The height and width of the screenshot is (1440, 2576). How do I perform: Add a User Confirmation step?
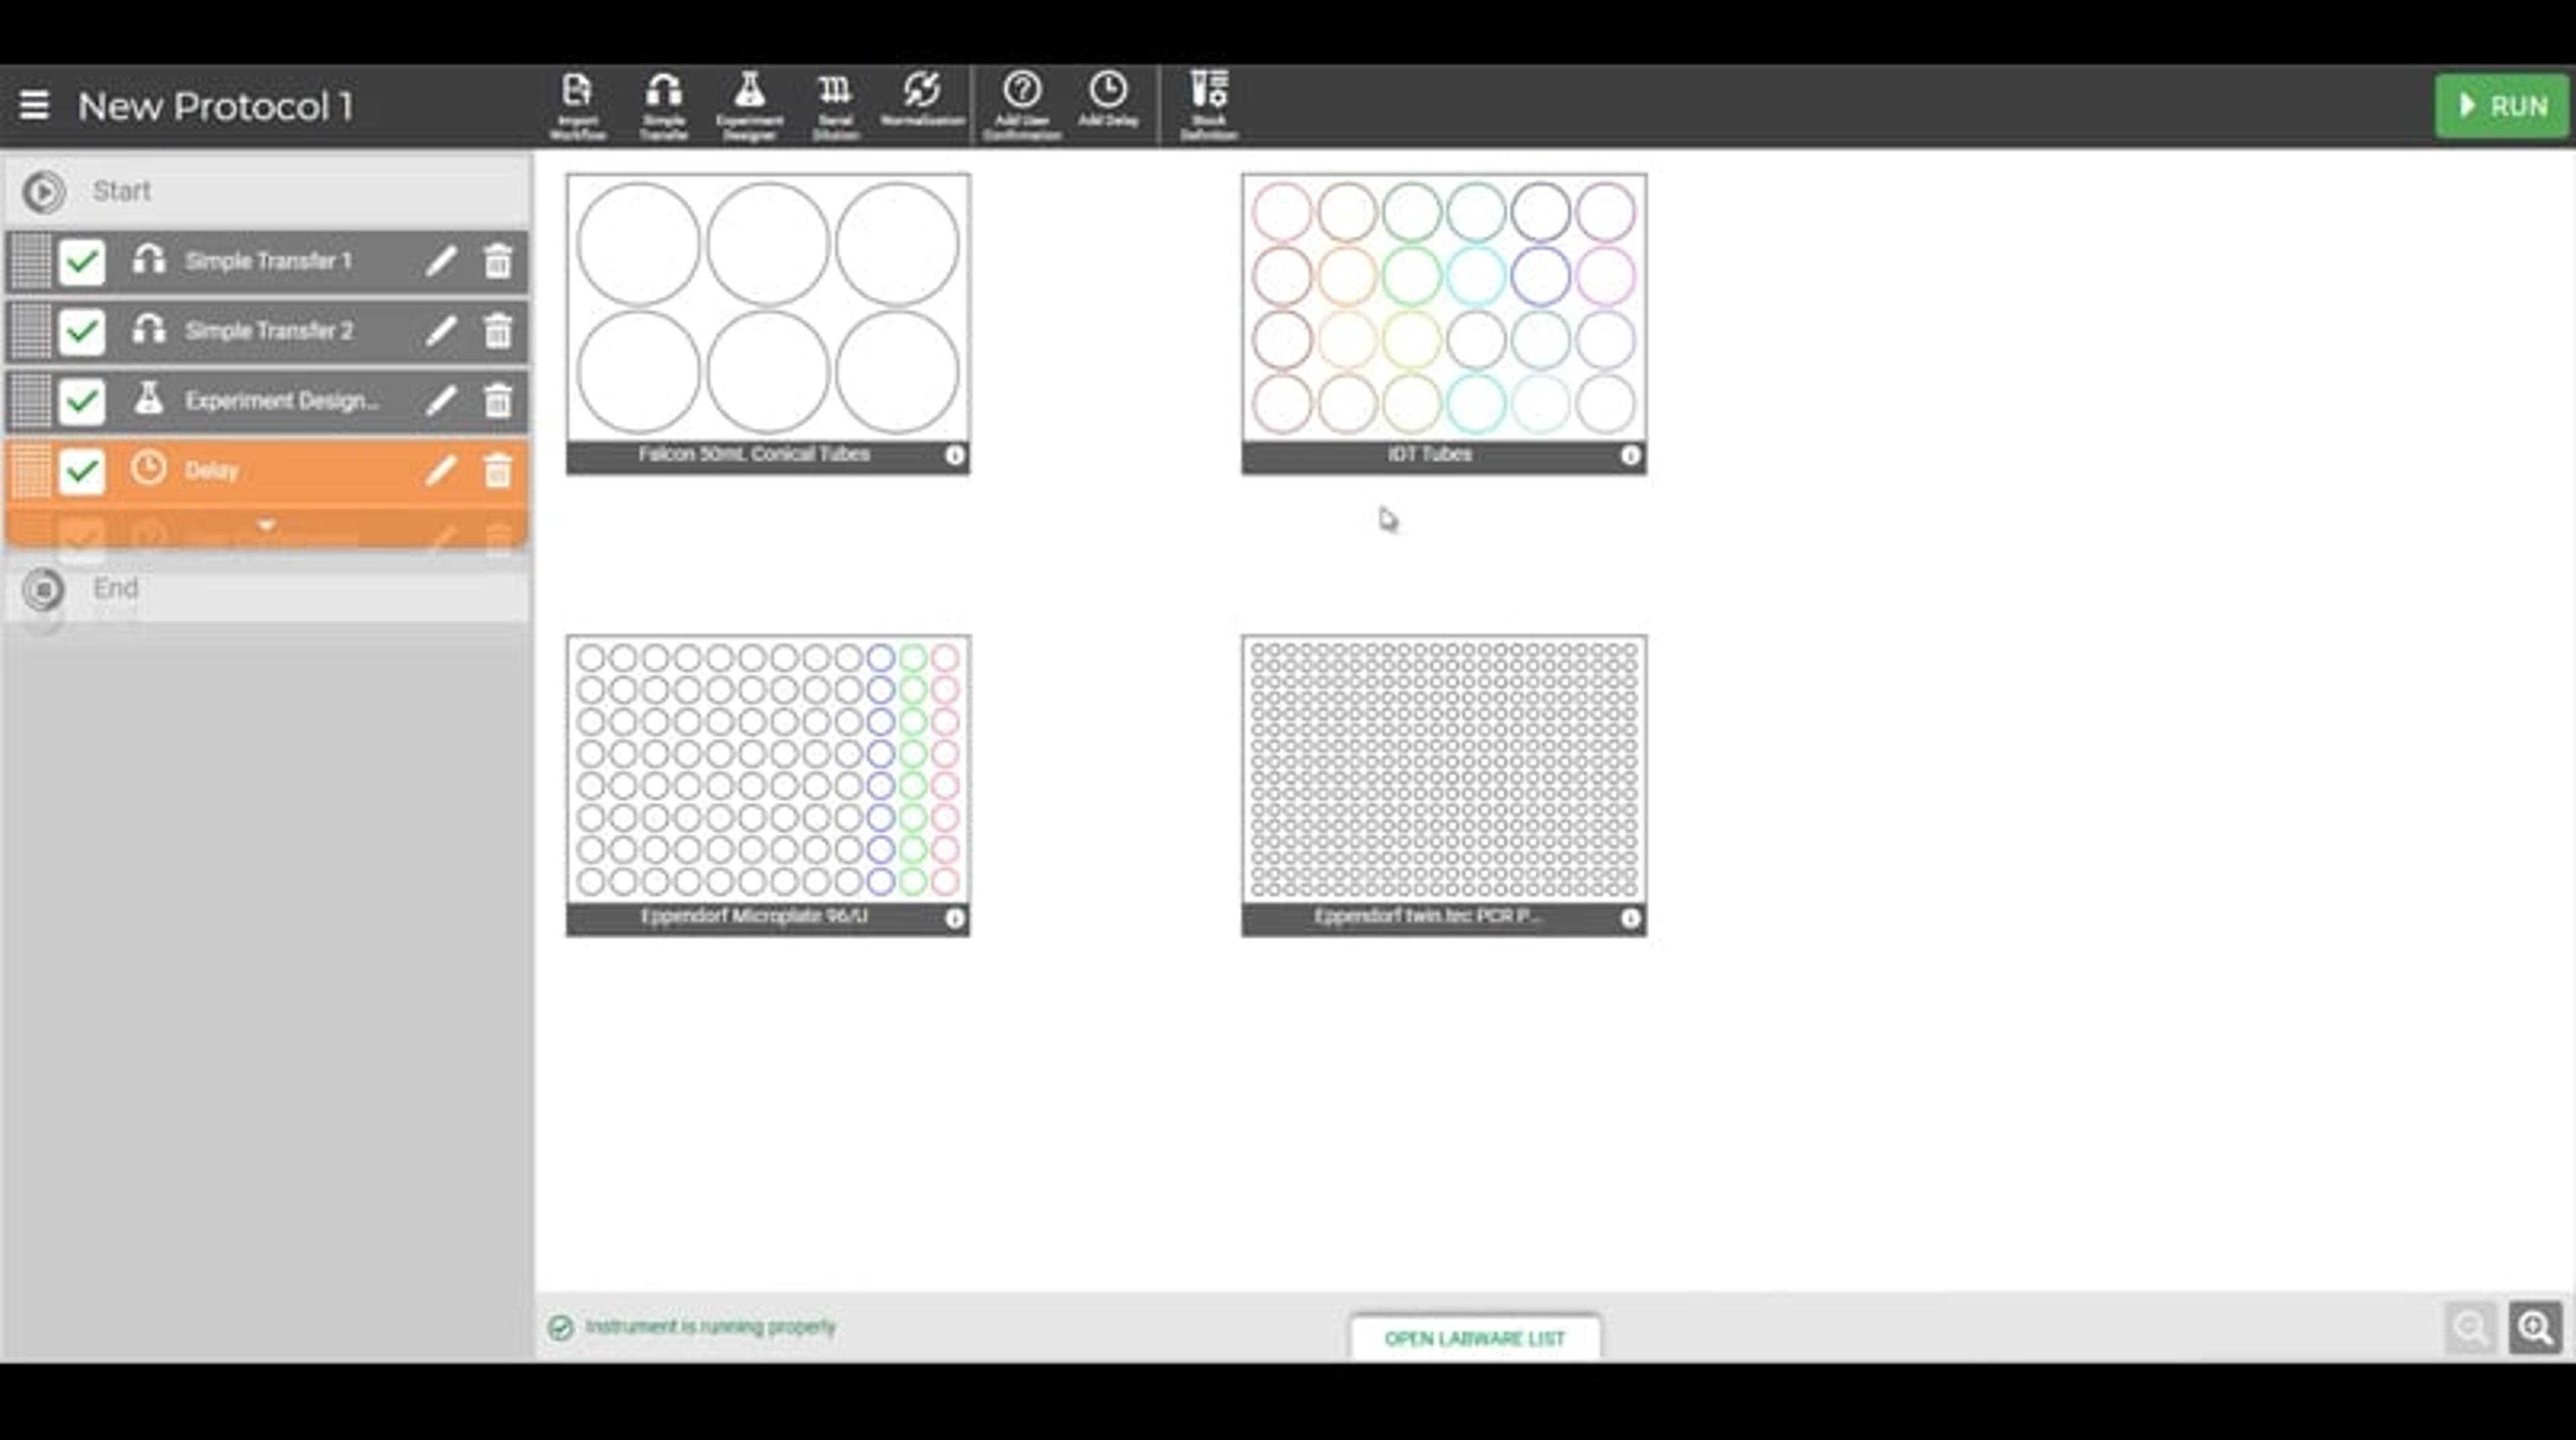pos(1021,104)
